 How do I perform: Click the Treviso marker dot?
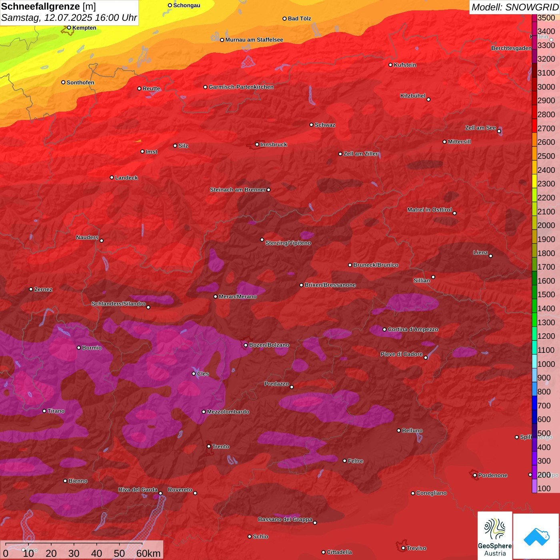point(404,548)
